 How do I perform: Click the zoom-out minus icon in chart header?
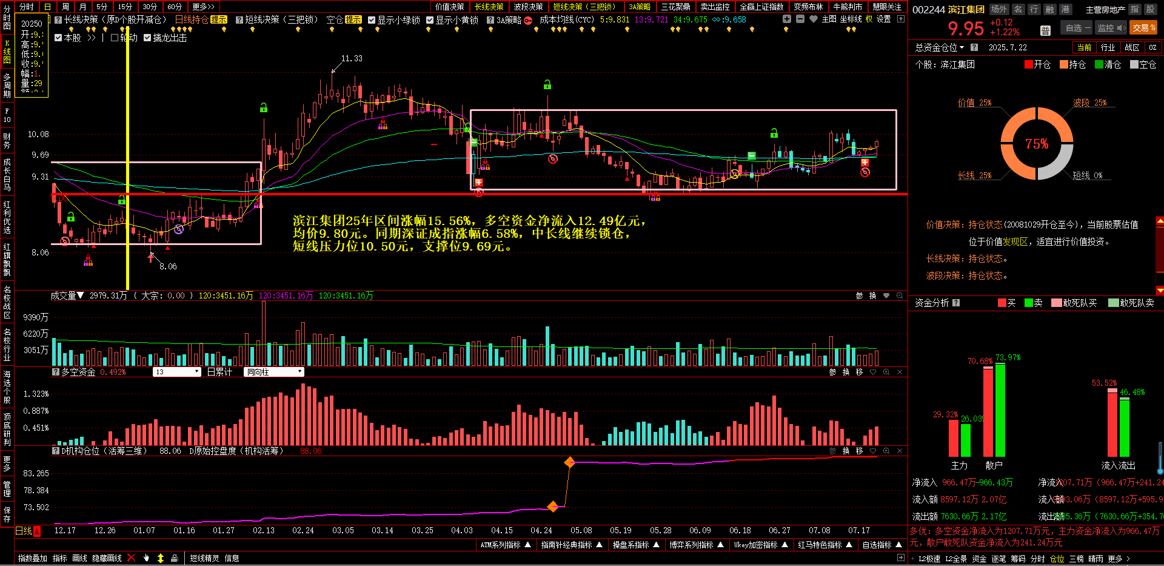click(800, 19)
